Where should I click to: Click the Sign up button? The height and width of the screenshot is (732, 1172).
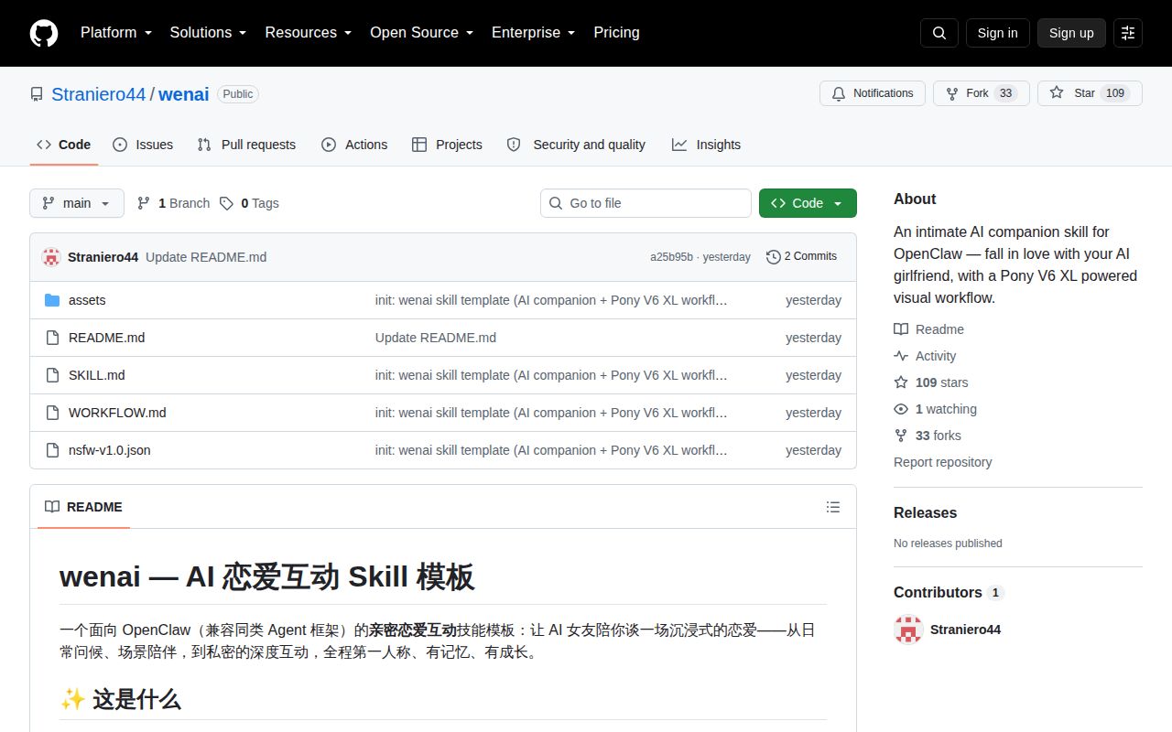pos(1071,33)
